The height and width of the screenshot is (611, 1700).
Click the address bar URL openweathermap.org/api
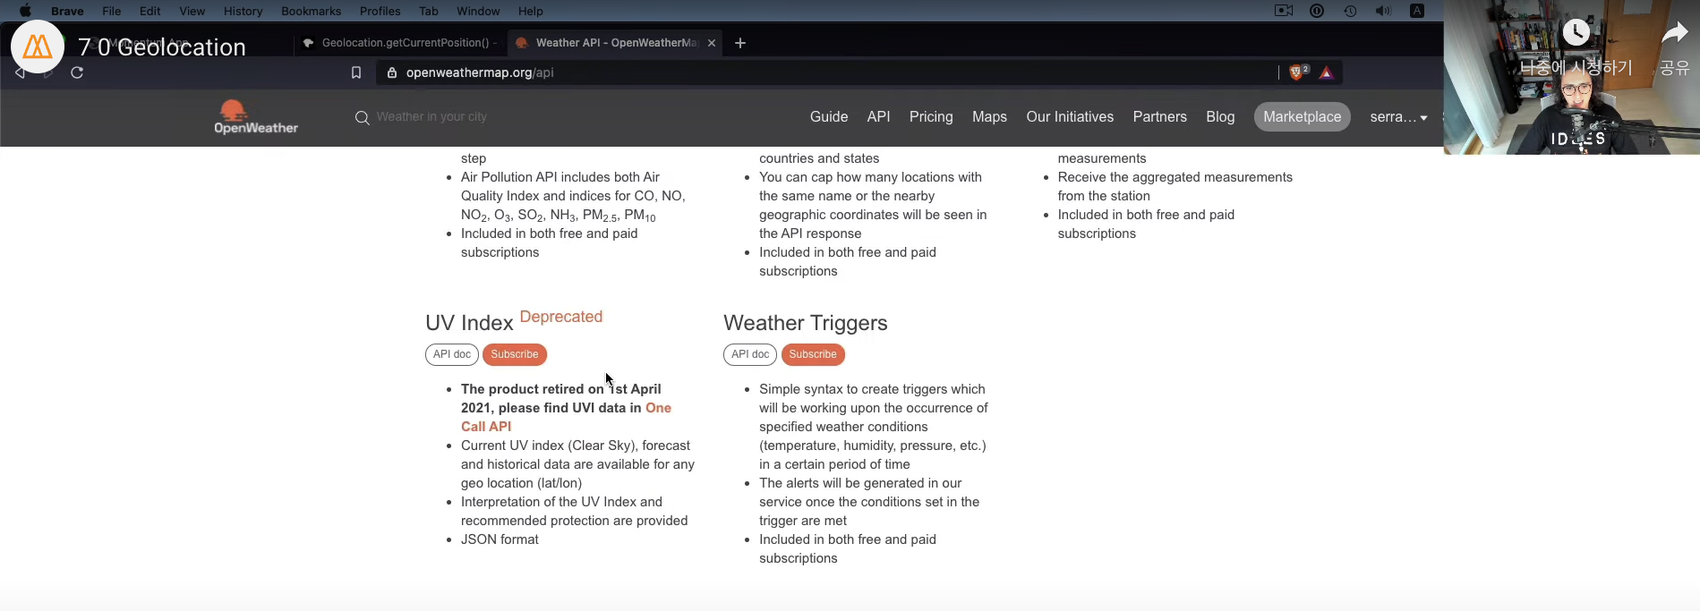[x=480, y=72]
